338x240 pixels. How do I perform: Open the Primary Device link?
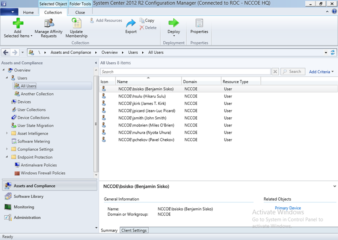click(288, 208)
